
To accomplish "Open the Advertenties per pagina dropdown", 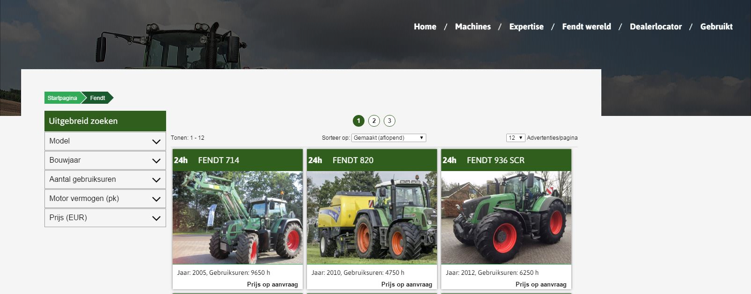I will click(x=516, y=138).
